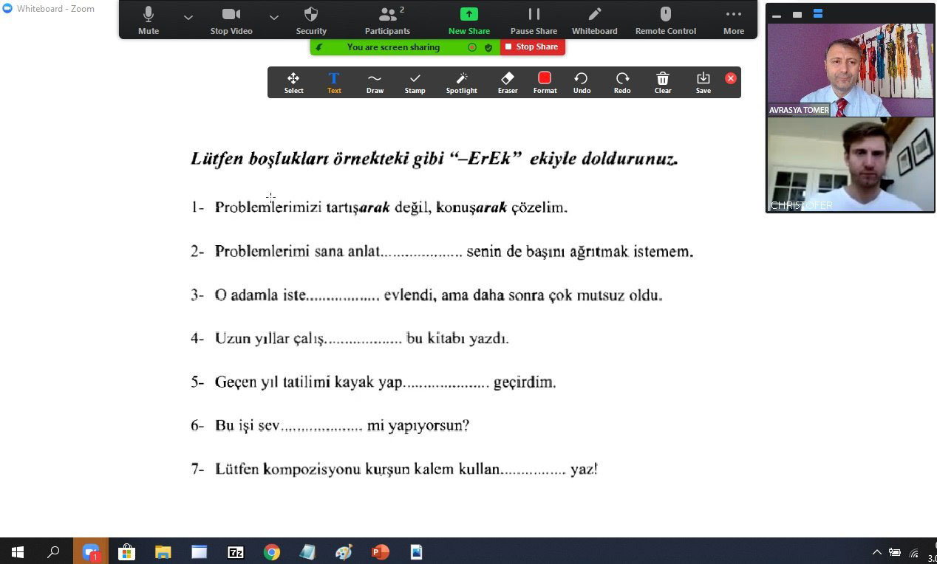This screenshot has width=937, height=564.
Task: Click the blank after "anlat" in sentence 2
Action: pos(422,253)
